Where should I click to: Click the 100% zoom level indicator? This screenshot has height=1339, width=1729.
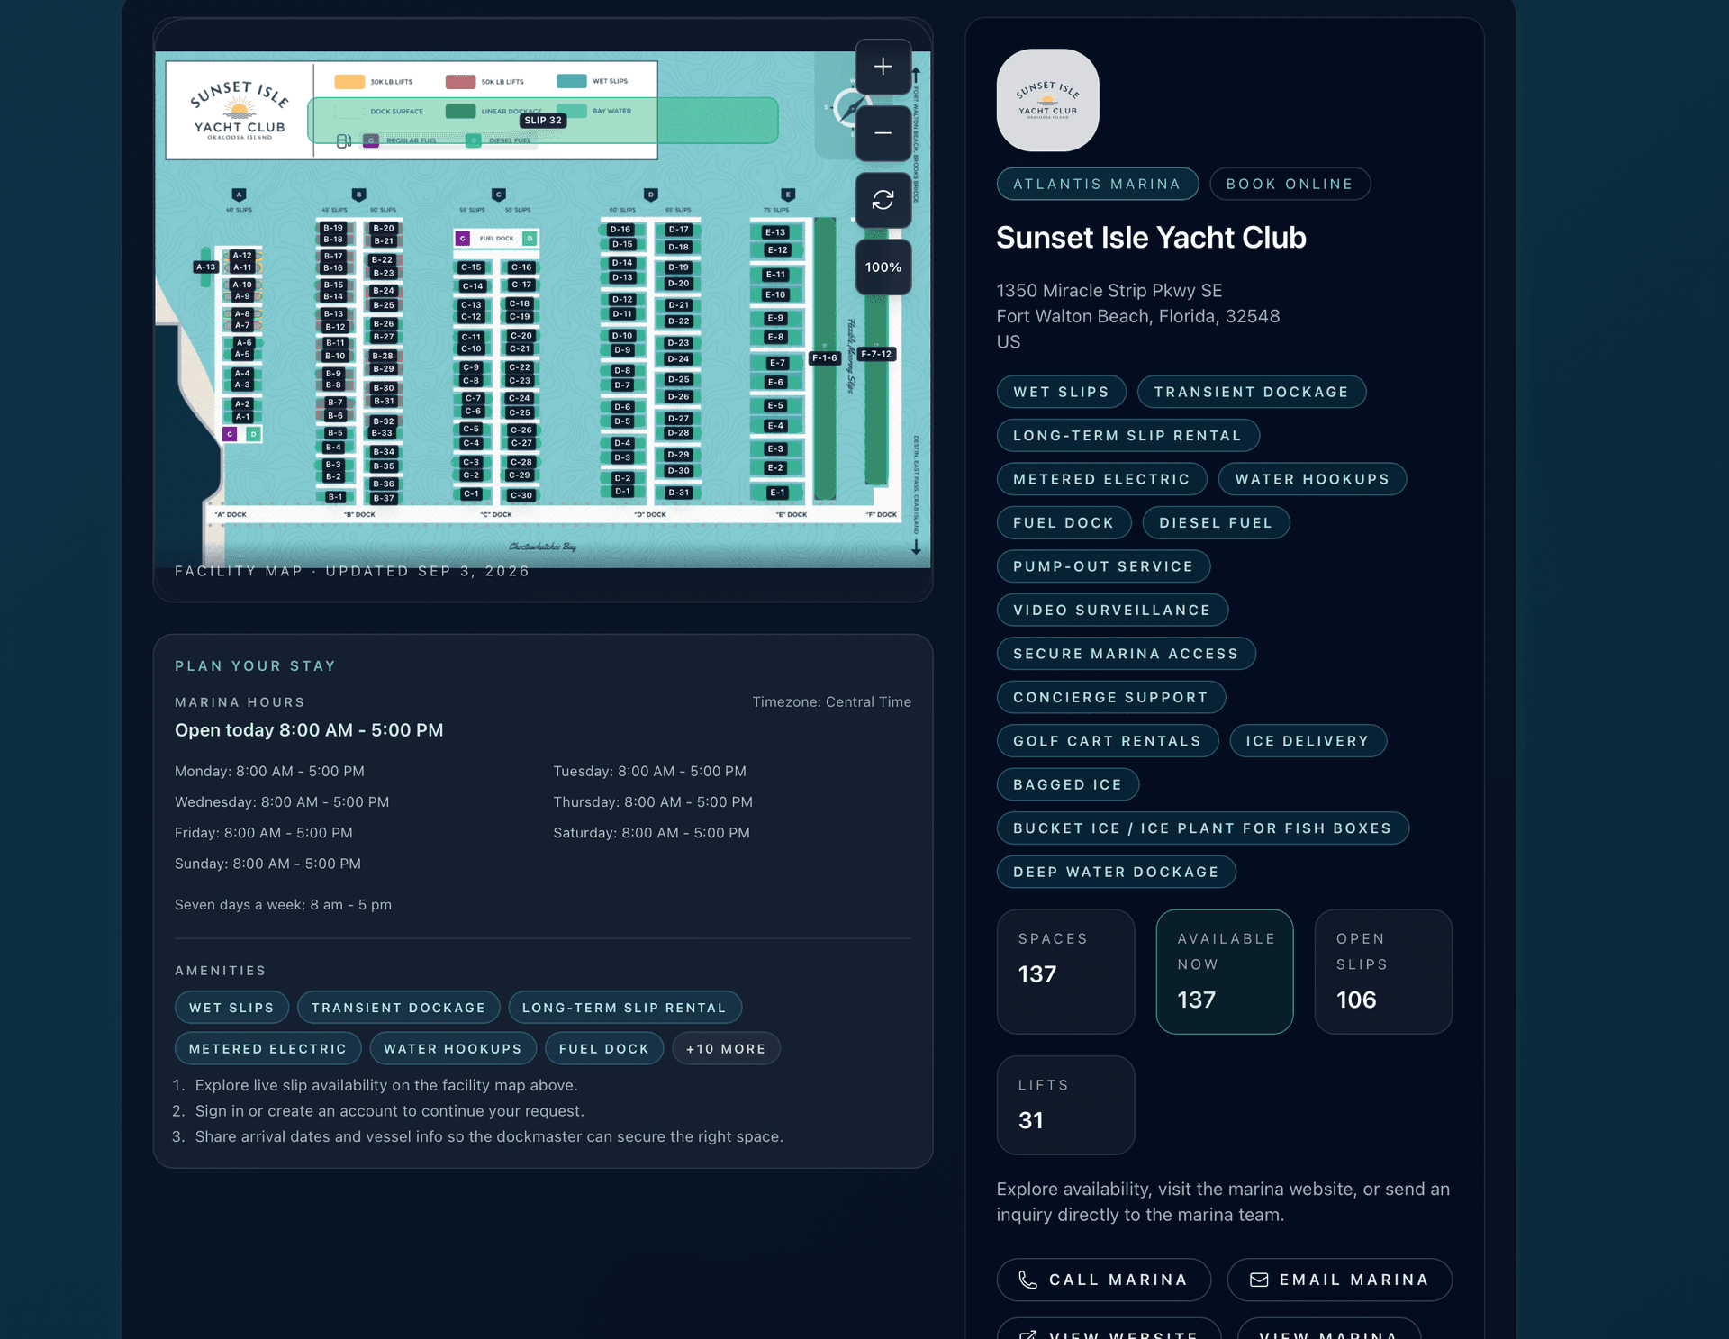pos(883,267)
